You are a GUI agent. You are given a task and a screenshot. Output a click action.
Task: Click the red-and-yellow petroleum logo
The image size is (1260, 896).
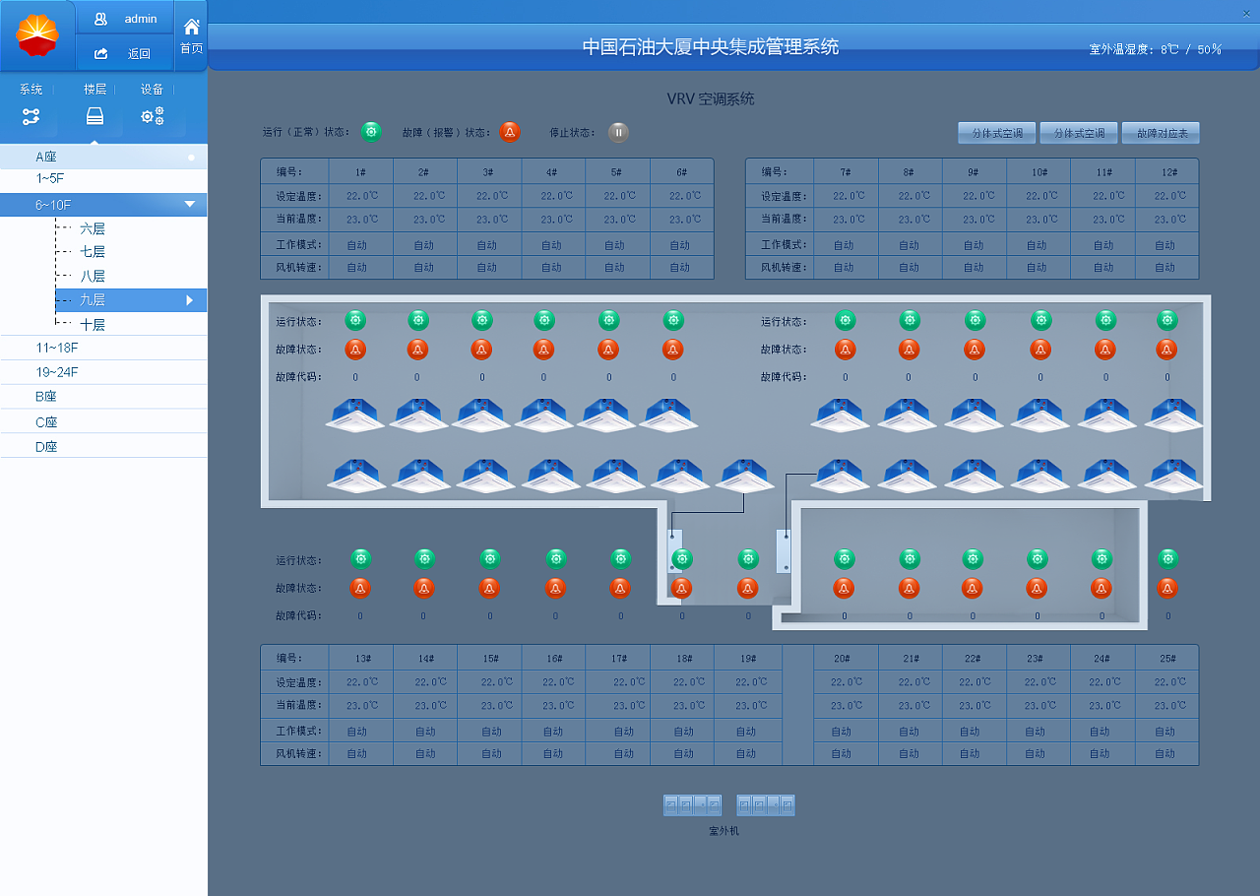pos(37,36)
